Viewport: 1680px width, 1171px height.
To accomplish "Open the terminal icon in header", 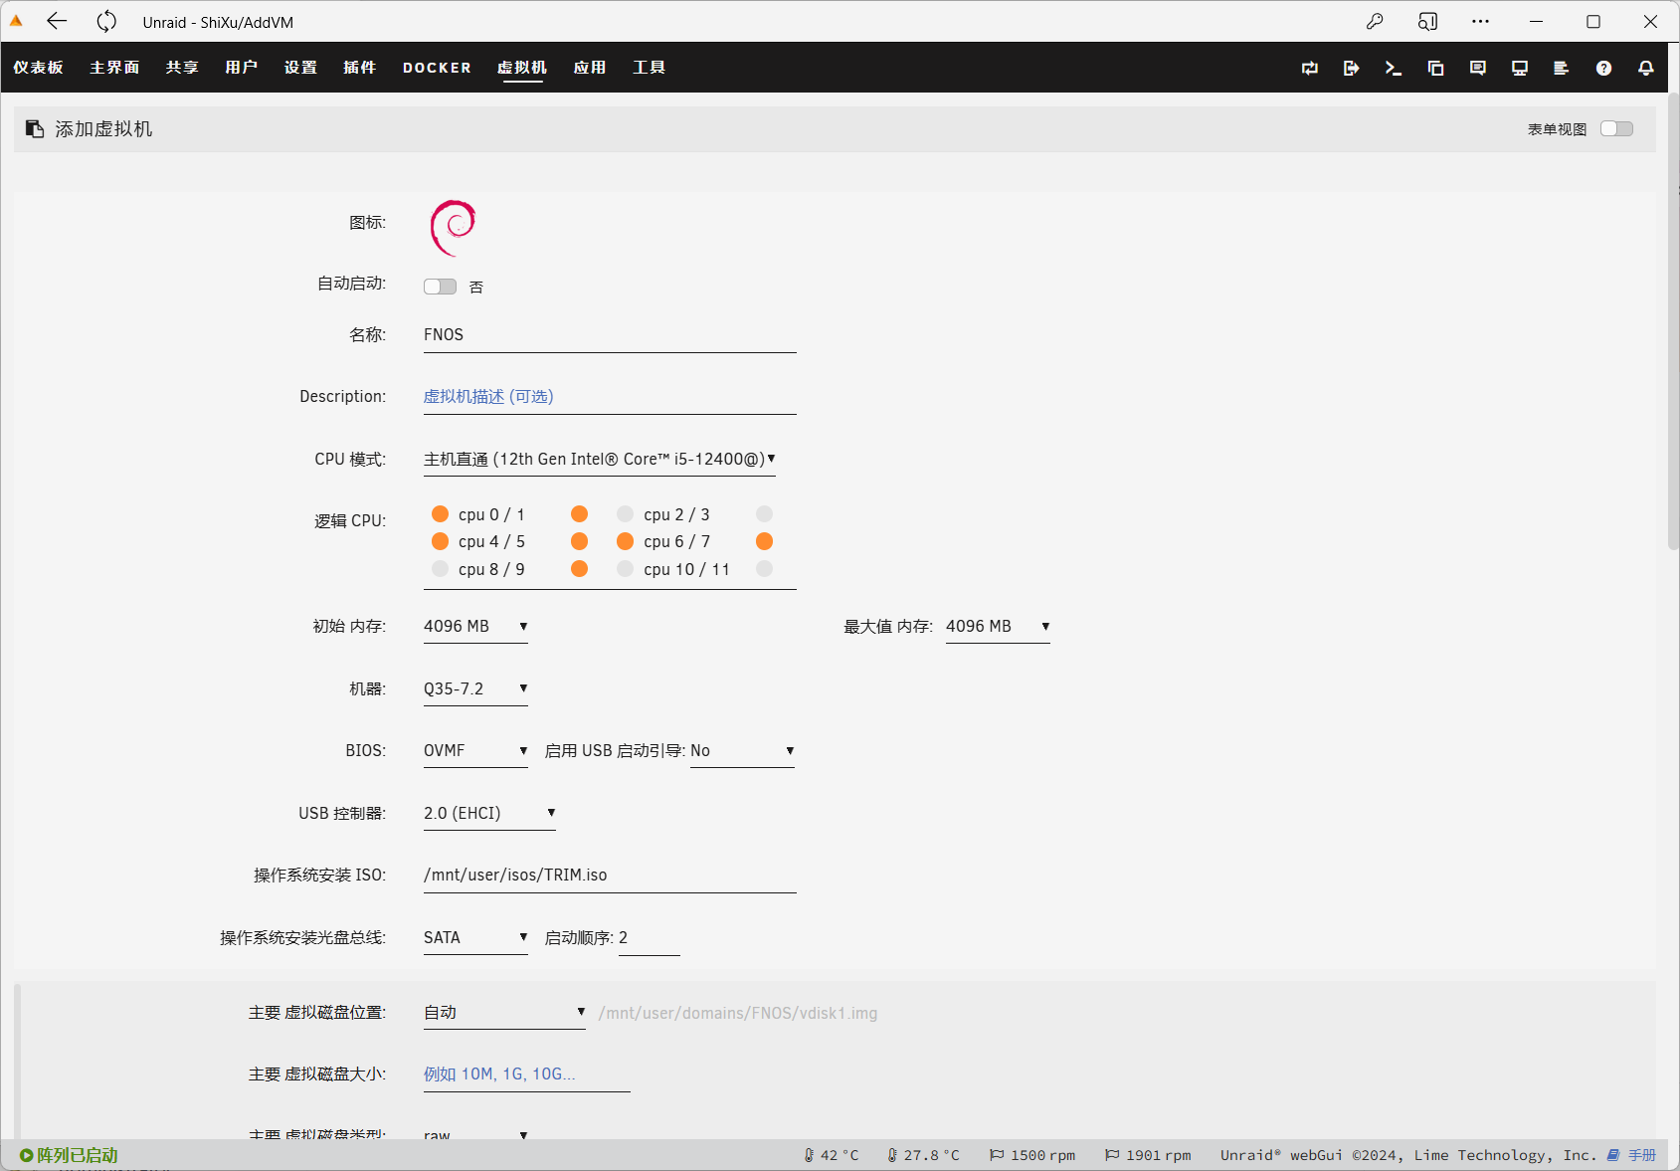I will [1393, 68].
